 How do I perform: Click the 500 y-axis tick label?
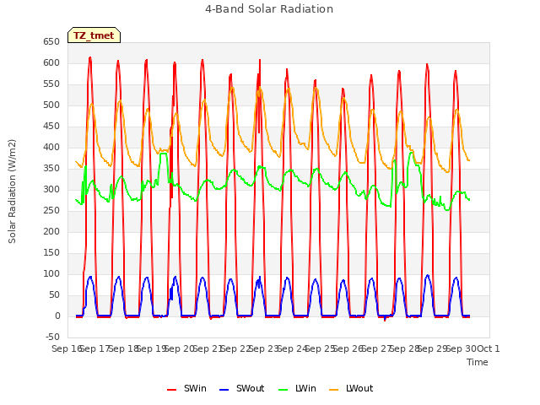[x=51, y=105]
